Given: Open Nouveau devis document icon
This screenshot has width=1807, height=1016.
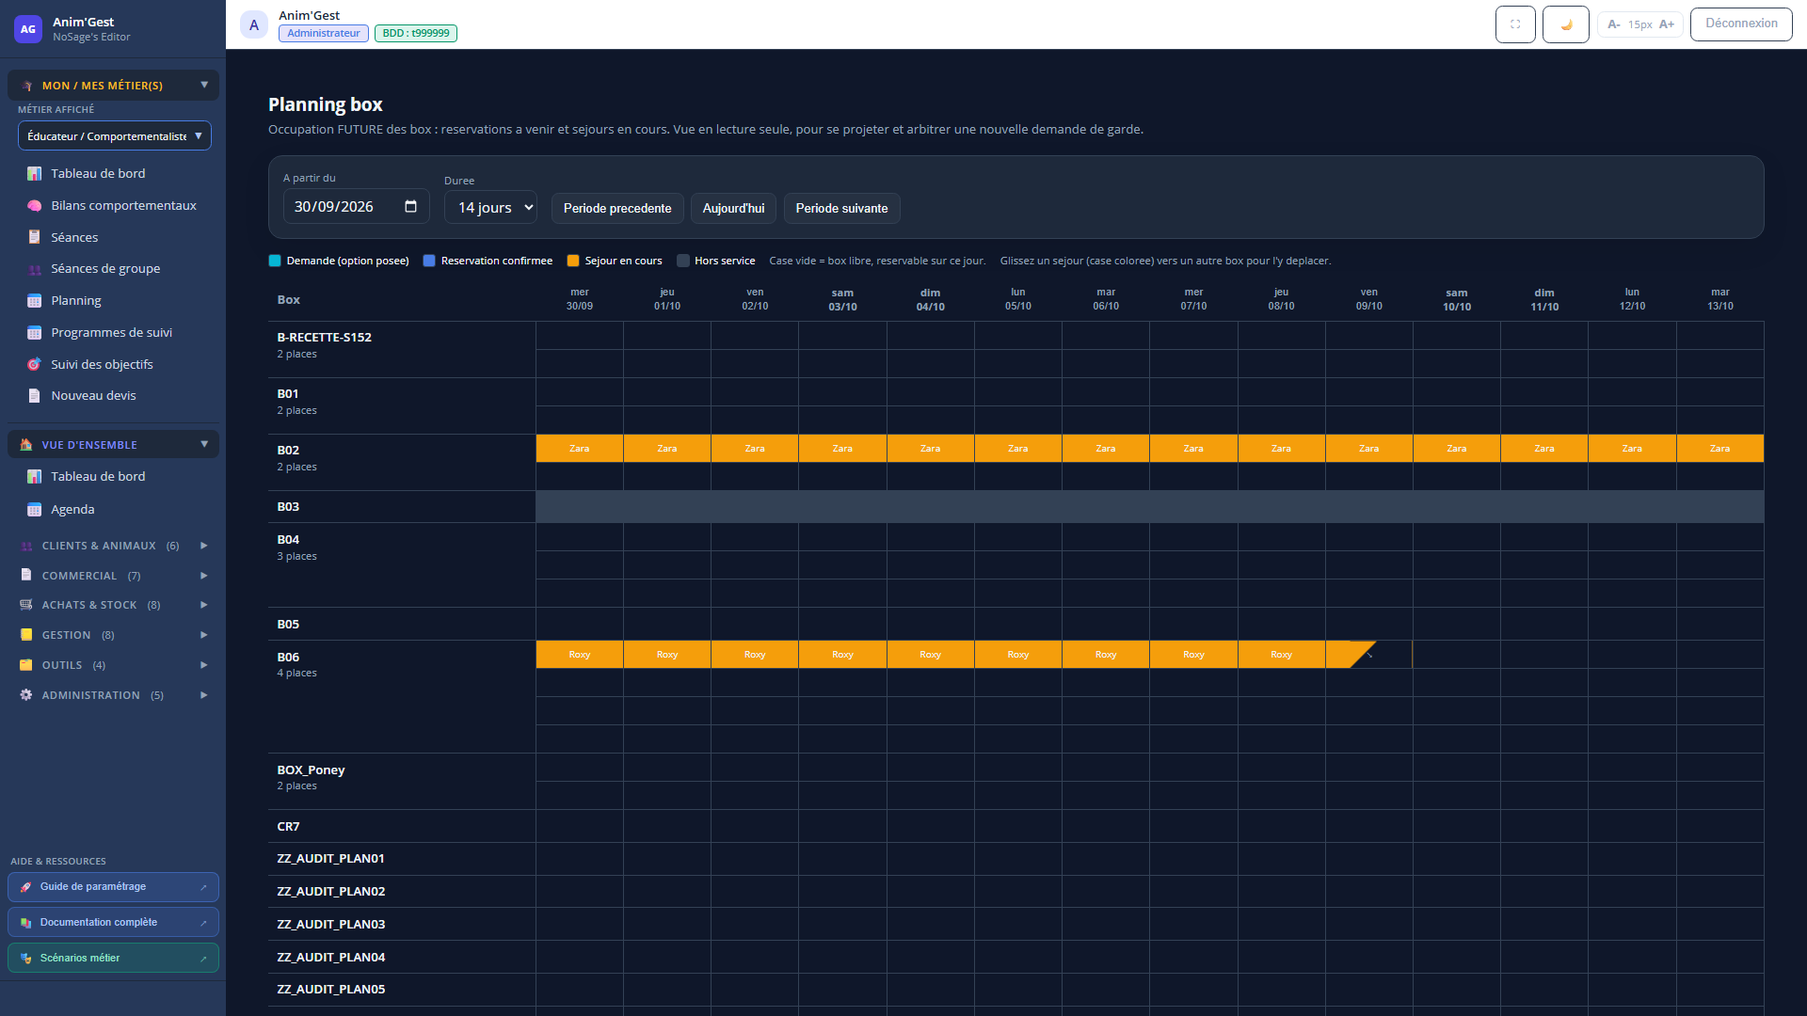Looking at the screenshot, I should pyautogui.click(x=35, y=396).
